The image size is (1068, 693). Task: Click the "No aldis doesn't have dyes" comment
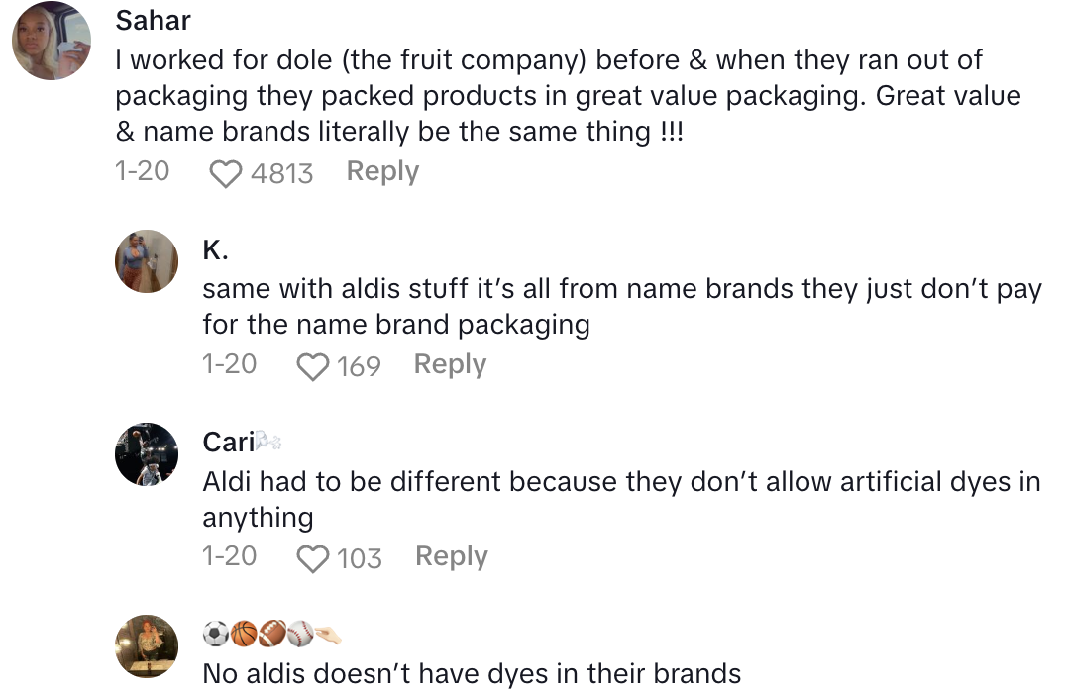(472, 674)
